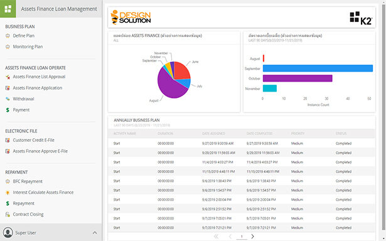Go to next page of the table

click(252, 237)
